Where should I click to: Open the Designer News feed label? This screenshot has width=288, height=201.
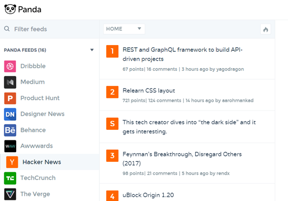[x=42, y=114]
